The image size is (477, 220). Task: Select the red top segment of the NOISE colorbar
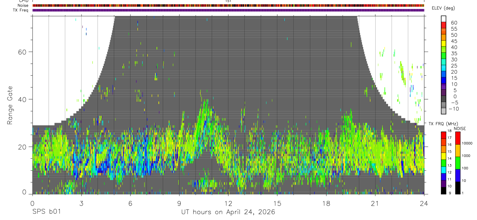coord(458,138)
